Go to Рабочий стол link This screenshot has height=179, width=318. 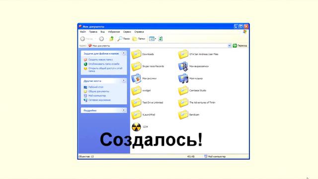[x=96, y=87]
